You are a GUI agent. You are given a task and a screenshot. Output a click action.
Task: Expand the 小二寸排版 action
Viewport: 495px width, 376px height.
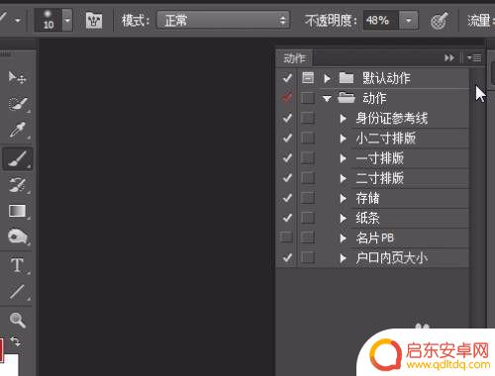click(x=344, y=139)
